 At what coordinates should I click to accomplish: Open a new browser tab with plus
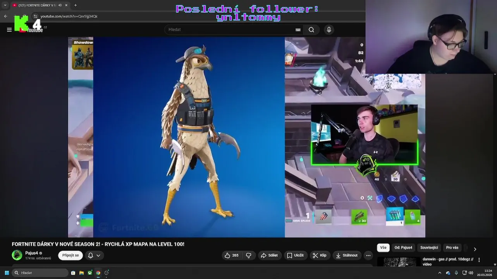[76, 5]
